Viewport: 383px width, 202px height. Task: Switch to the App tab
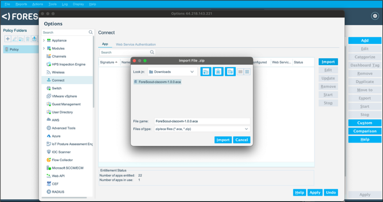105,44
